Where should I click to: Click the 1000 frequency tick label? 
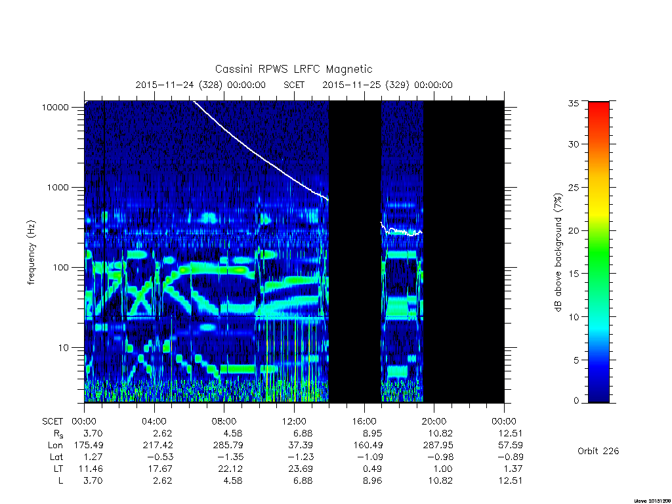pos(58,187)
